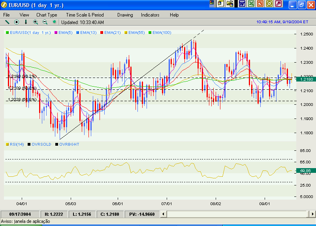Expand the Drawing menu
316x226 pixels.
(x=125, y=15)
